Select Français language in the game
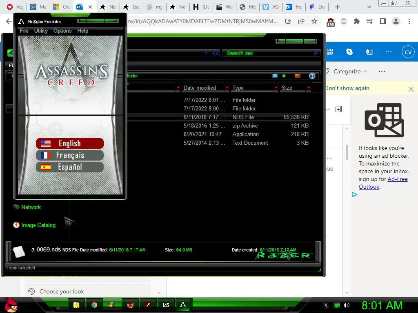The height and width of the screenshot is (313, 418). (69, 155)
